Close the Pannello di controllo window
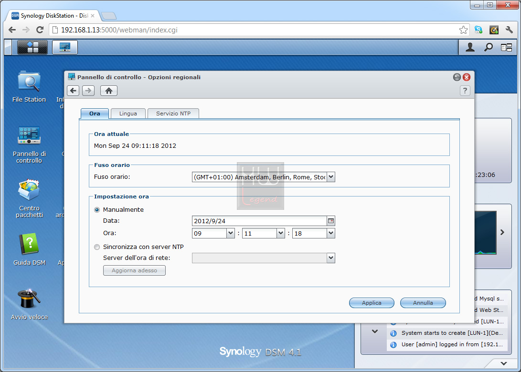 [x=467, y=77]
